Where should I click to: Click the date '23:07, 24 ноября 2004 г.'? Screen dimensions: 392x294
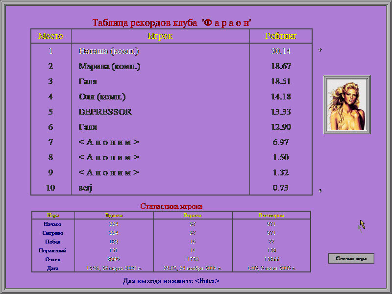pos(193,269)
